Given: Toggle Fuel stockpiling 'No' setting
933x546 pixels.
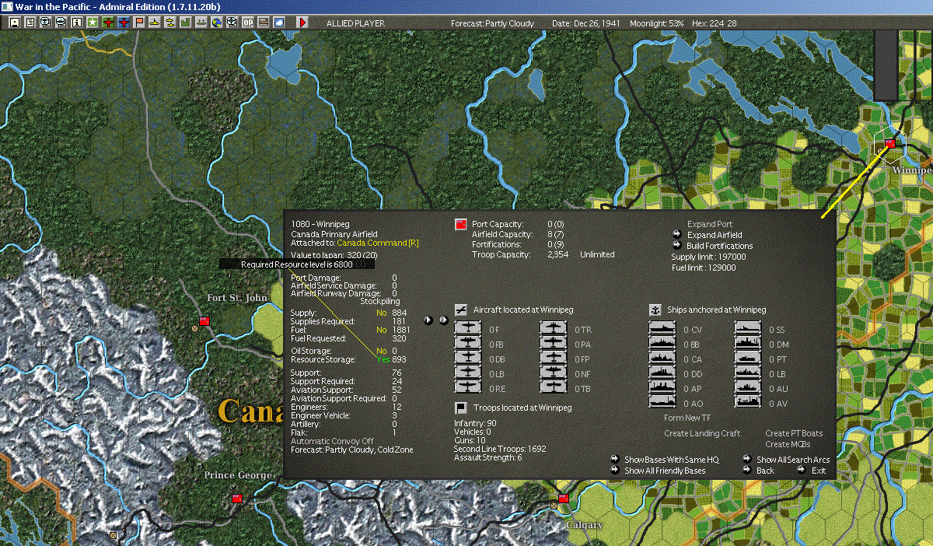Looking at the screenshot, I should 382,330.
